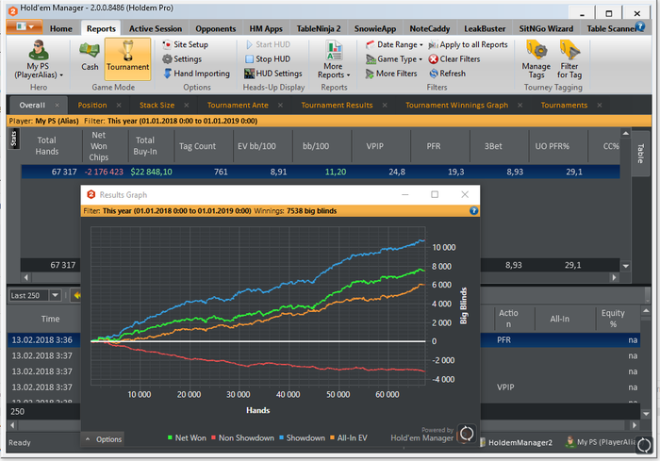Refresh the report
The height and width of the screenshot is (461, 660).
pos(448,74)
